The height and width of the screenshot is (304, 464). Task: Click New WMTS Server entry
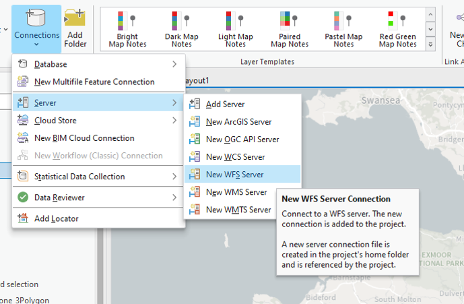click(x=238, y=210)
